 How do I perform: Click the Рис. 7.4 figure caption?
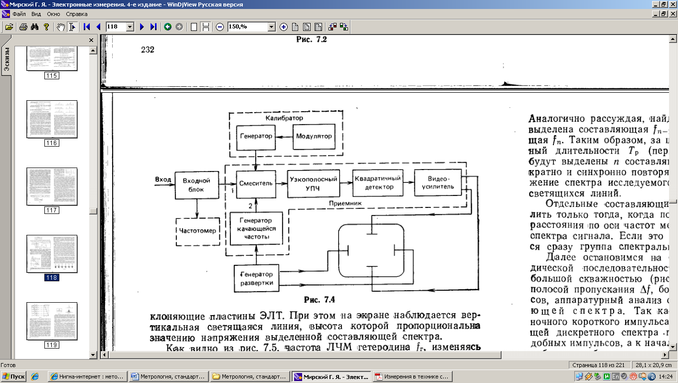(x=320, y=300)
